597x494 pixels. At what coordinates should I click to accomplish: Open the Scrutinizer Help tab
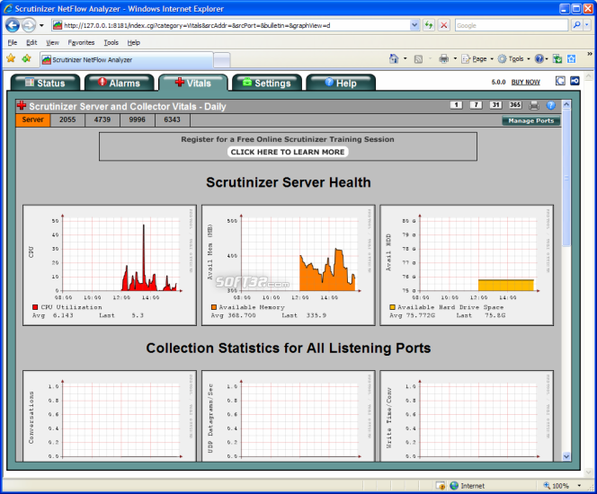[x=341, y=83]
